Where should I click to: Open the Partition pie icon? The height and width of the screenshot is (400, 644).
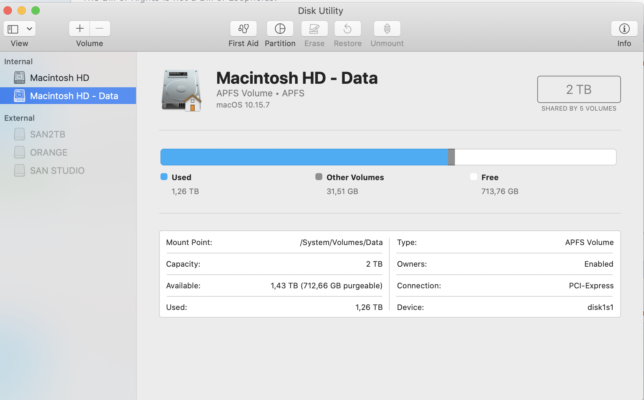click(x=280, y=29)
